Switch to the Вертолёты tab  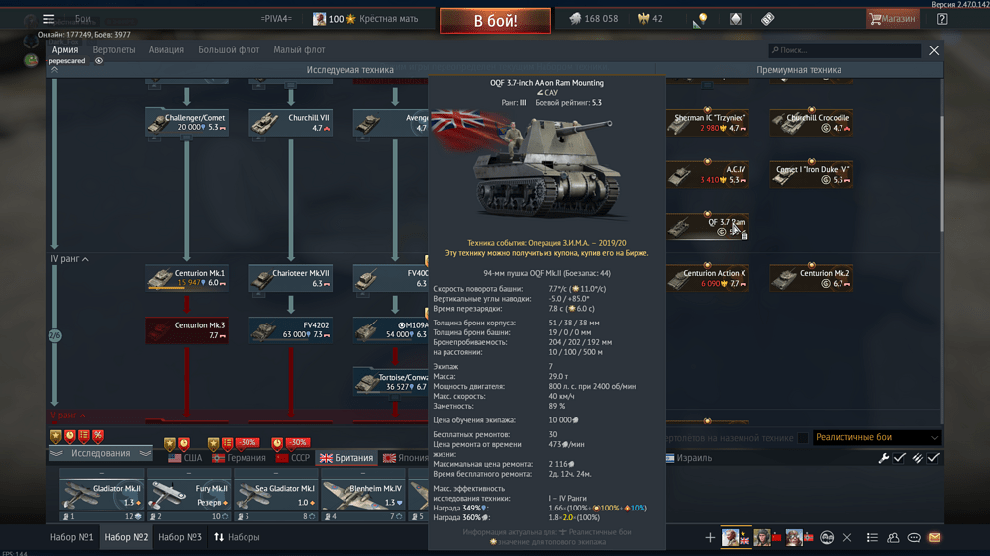(x=114, y=49)
